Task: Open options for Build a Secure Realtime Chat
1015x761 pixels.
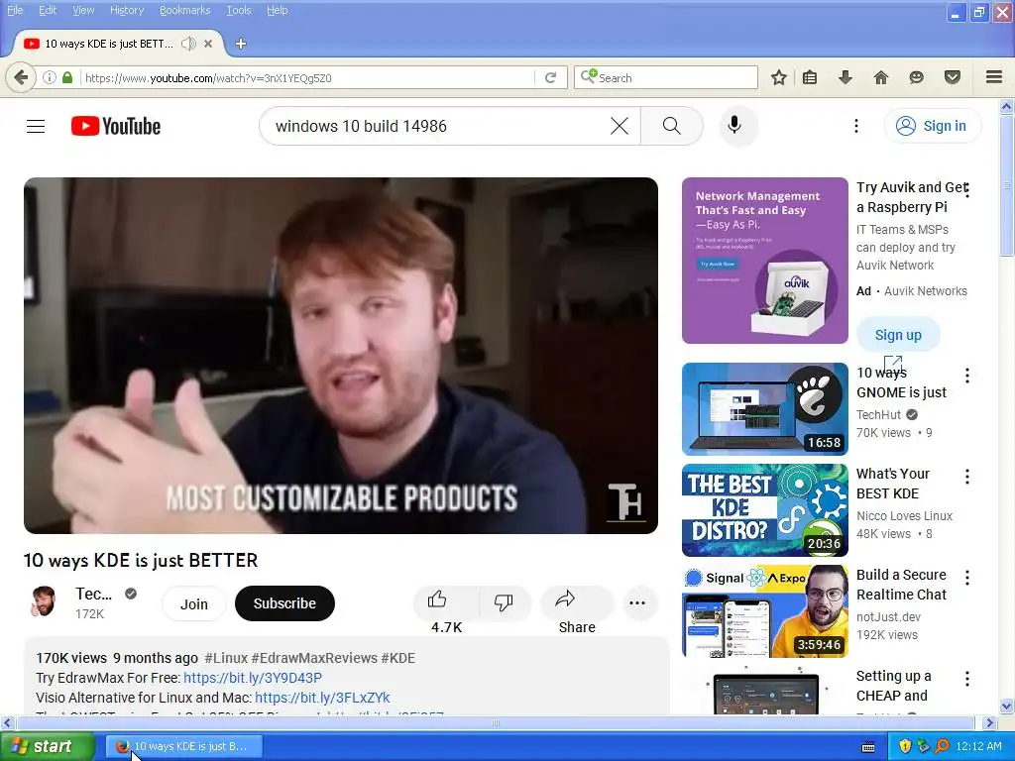Action: 967,578
